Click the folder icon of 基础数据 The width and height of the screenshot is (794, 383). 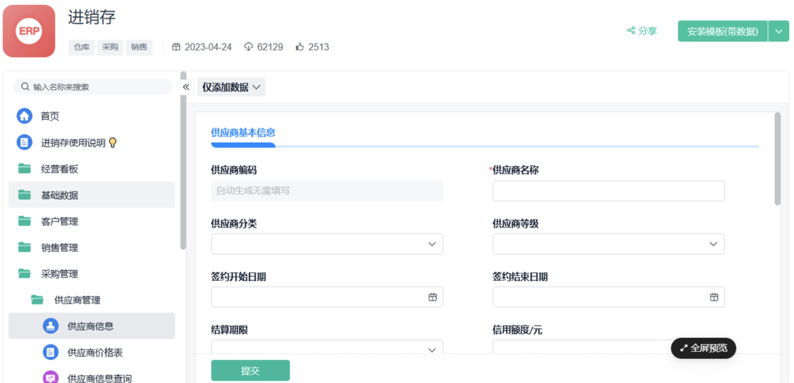[x=24, y=194]
